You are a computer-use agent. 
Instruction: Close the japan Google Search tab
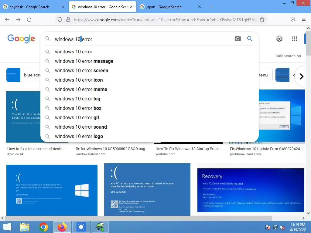(200, 7)
